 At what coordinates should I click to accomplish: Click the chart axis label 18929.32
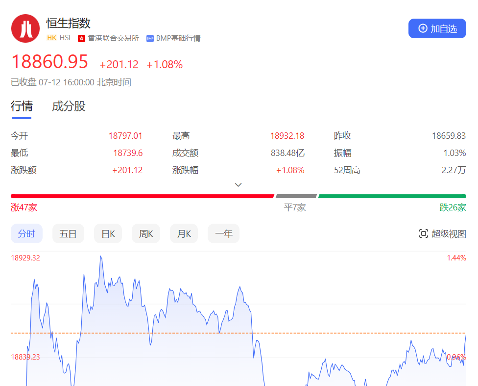pyautogui.click(x=25, y=257)
